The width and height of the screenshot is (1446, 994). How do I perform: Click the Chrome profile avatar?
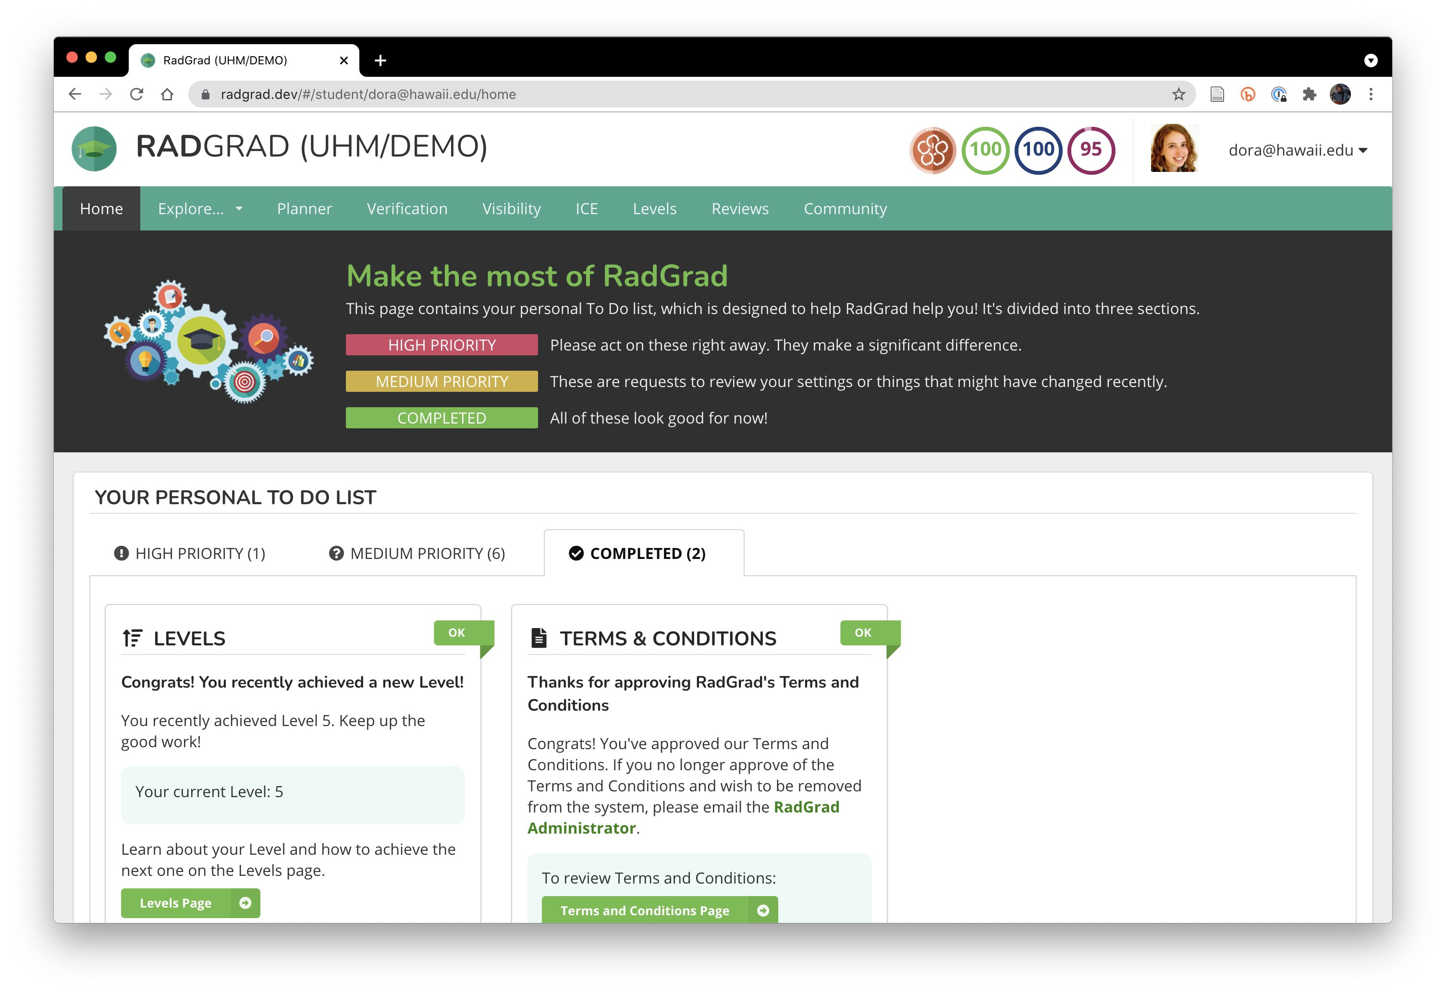coord(1340,94)
